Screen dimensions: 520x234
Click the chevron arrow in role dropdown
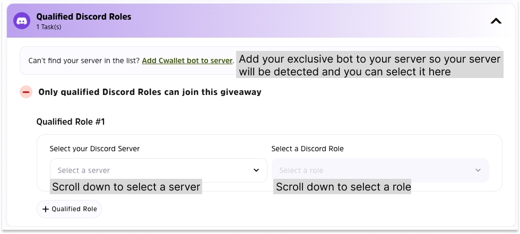pos(478,170)
